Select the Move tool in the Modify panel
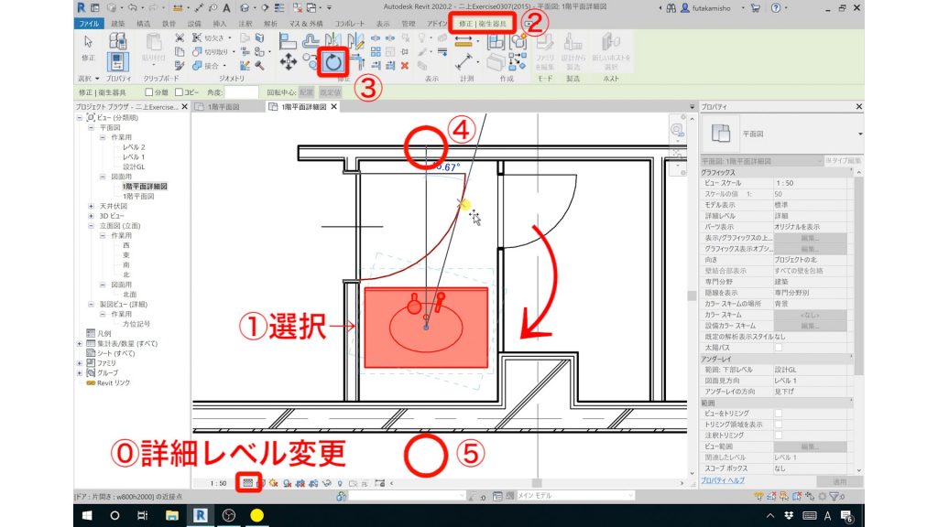Image resolution: width=938 pixels, height=527 pixels. [x=288, y=60]
